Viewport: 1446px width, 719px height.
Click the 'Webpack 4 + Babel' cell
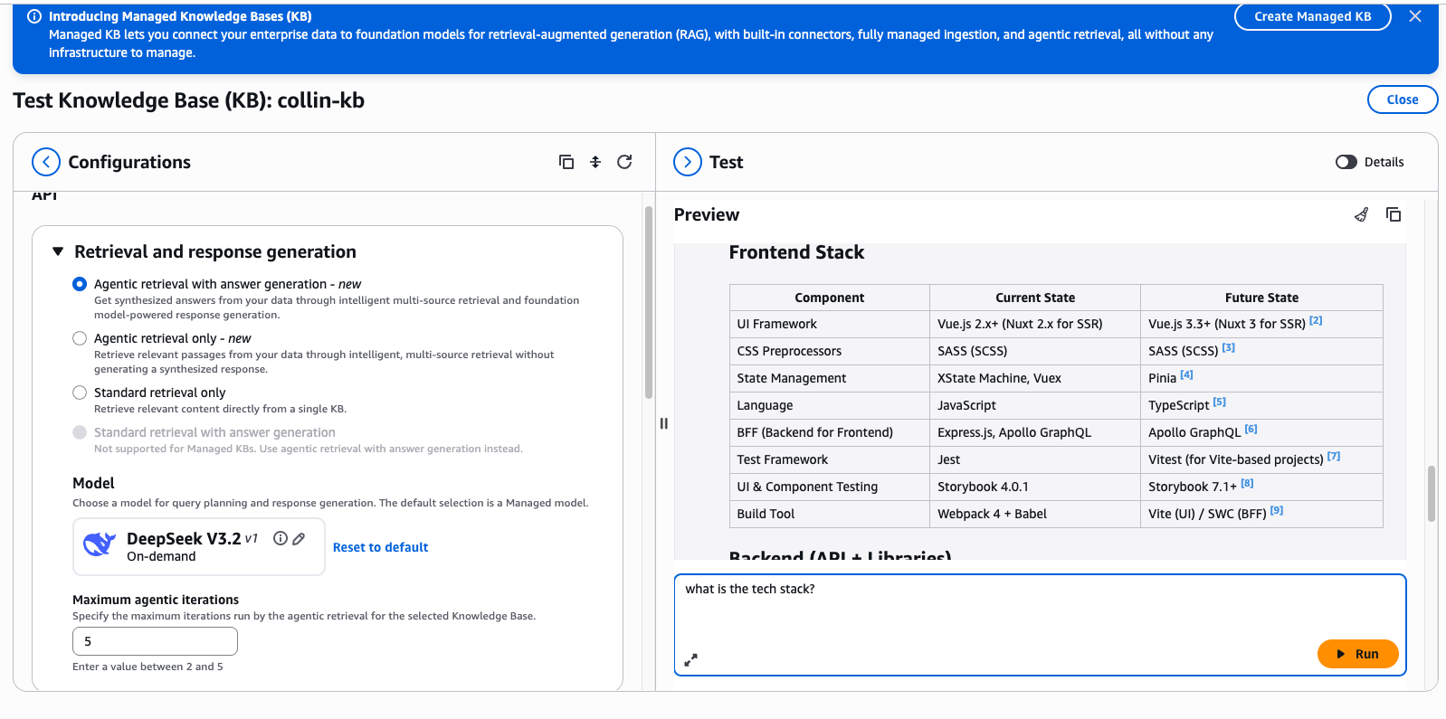1035,514
